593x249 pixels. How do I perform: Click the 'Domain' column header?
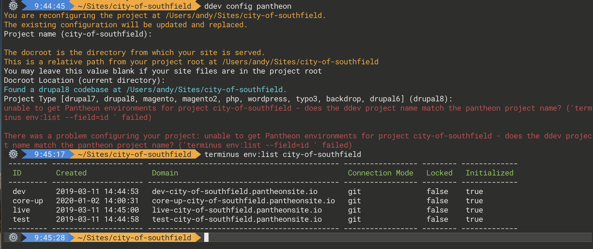[165, 173]
